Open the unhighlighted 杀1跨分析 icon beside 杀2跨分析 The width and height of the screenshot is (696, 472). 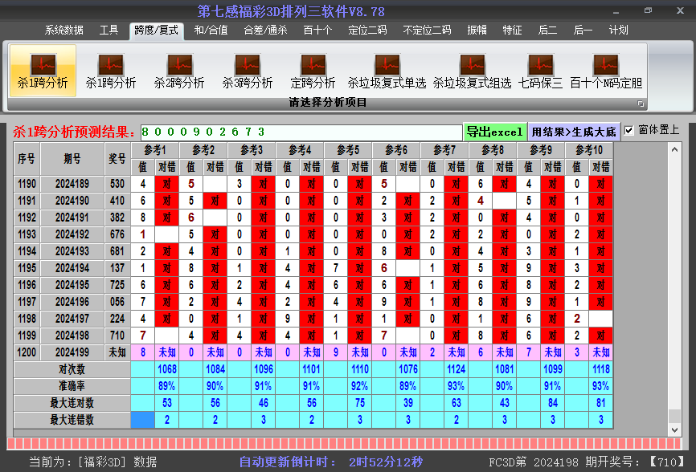coord(111,71)
